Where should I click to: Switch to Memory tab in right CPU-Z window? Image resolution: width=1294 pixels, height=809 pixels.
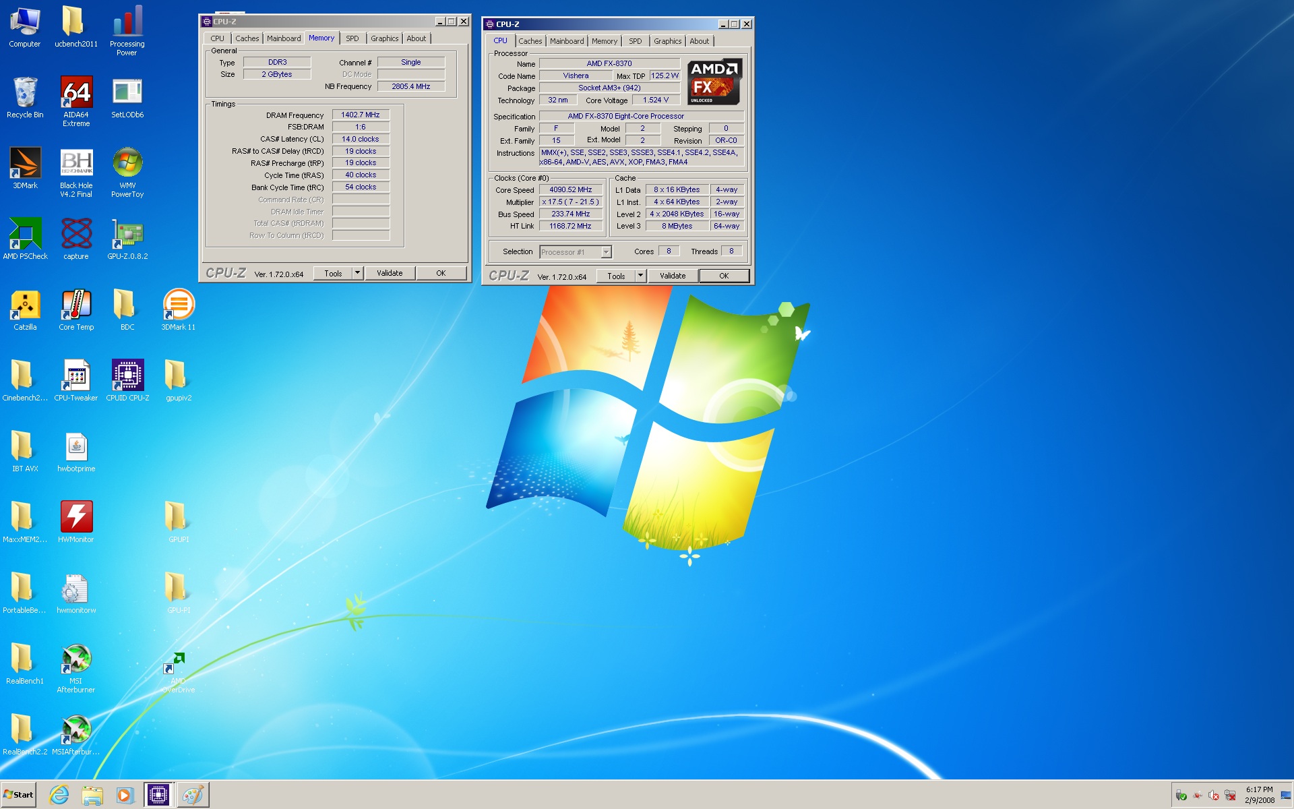[605, 41]
